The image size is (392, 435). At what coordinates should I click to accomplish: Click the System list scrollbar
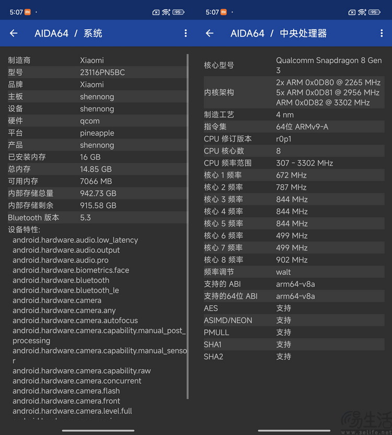[x=188, y=227]
